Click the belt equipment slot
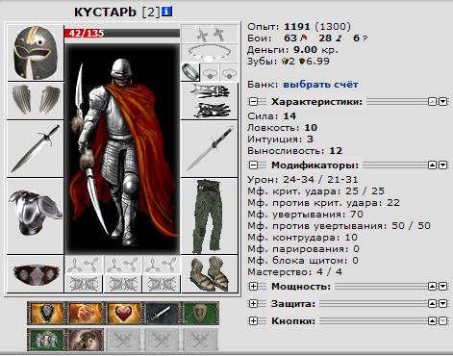This screenshot has width=453, height=356. point(36,274)
